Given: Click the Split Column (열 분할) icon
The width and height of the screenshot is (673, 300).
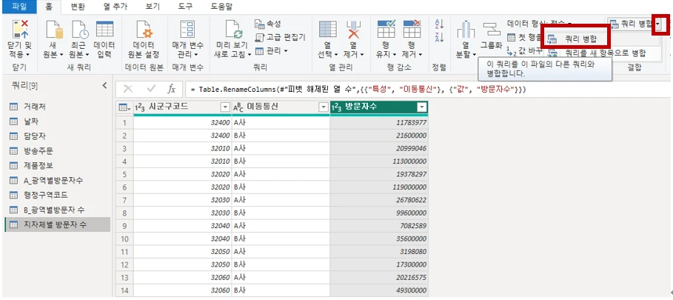Looking at the screenshot, I should coord(466,30).
